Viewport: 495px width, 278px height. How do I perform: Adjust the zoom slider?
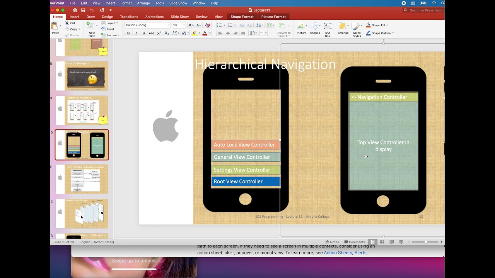pyautogui.click(x=426, y=242)
